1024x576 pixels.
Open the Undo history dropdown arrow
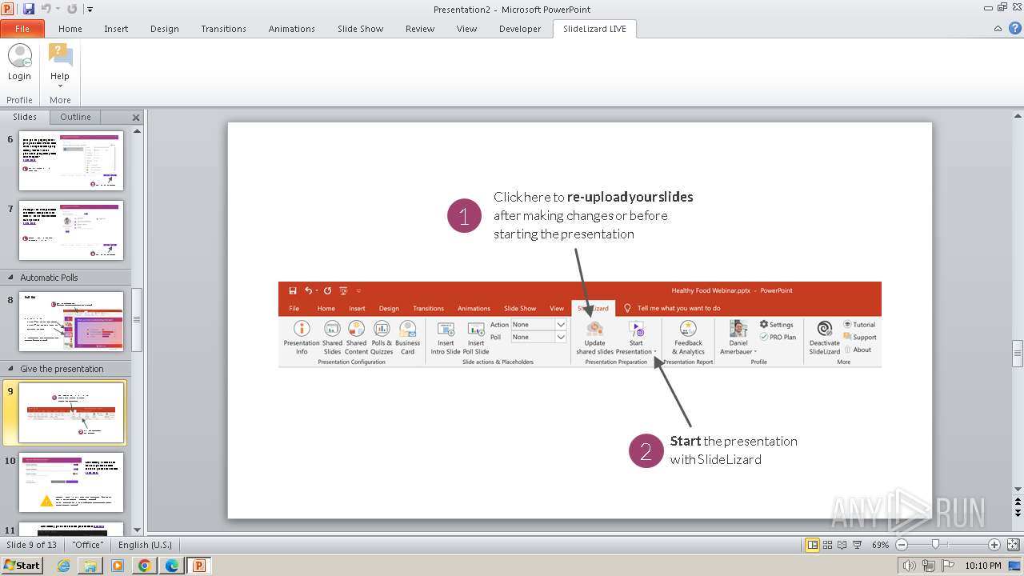[x=57, y=10]
